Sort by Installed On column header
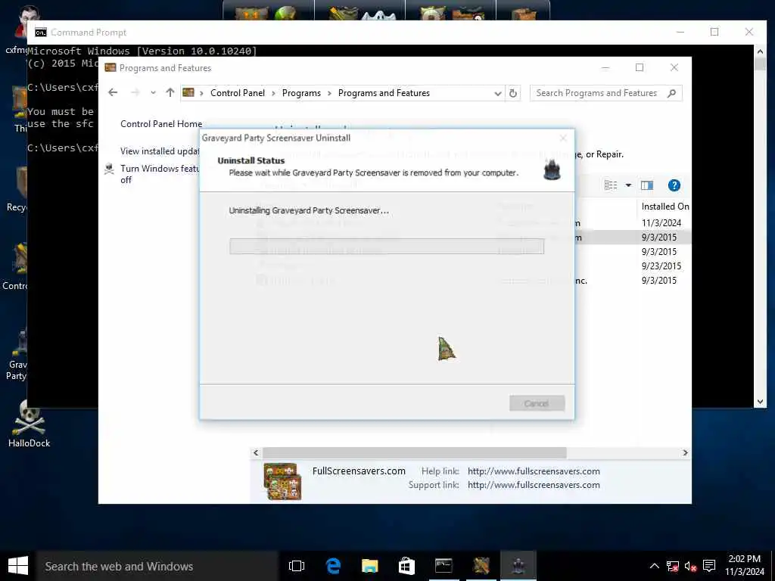The width and height of the screenshot is (775, 581). point(665,207)
